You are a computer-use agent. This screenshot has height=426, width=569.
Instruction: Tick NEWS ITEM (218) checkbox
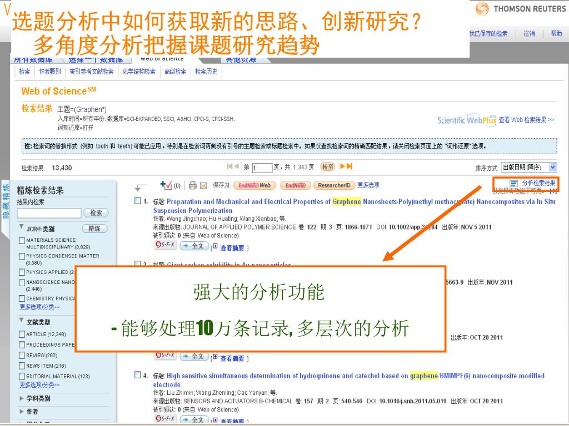coord(22,366)
